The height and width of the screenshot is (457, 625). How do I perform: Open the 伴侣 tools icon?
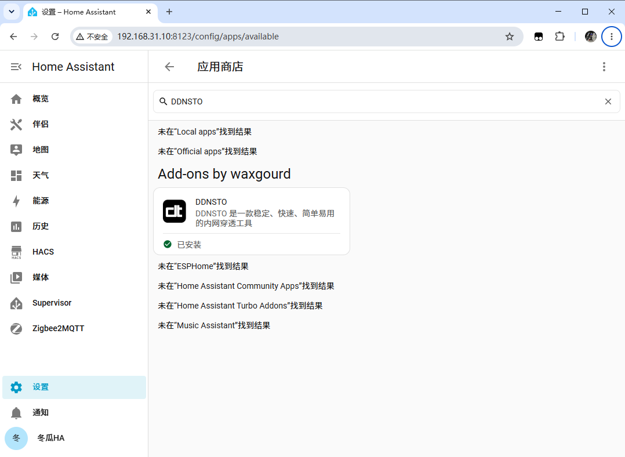16,125
